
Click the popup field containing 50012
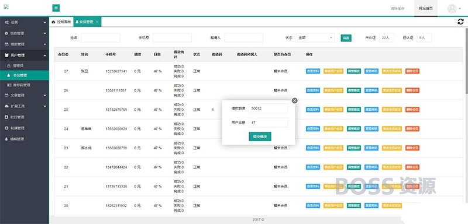(x=269, y=108)
